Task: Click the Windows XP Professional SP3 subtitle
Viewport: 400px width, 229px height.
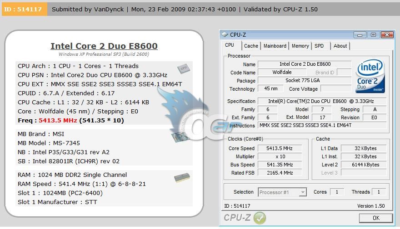Action: [104, 54]
